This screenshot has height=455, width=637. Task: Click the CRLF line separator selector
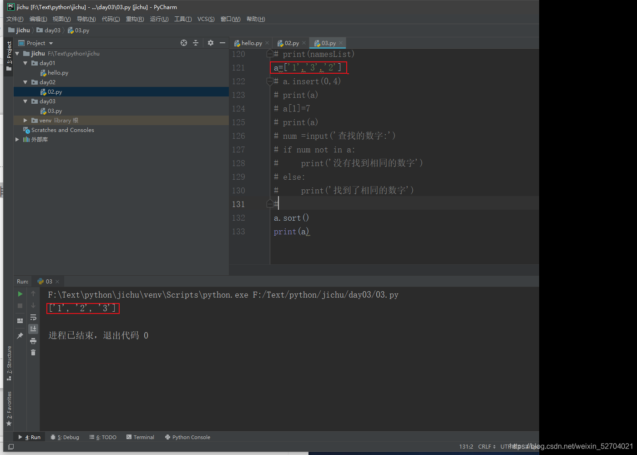tap(487, 447)
